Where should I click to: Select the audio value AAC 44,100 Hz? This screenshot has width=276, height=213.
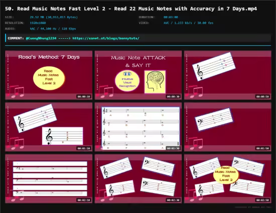point(53,29)
